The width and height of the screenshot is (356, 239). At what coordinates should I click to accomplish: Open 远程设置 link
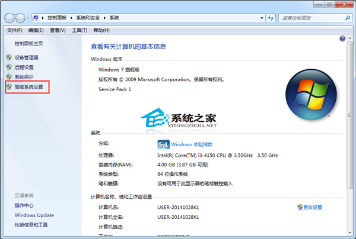24,67
